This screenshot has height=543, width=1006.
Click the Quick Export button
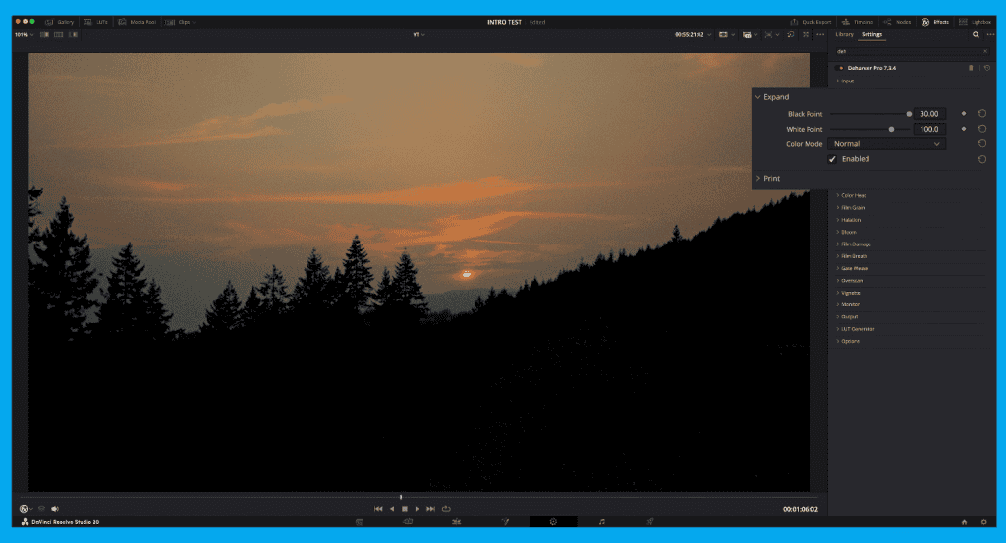[x=811, y=21]
